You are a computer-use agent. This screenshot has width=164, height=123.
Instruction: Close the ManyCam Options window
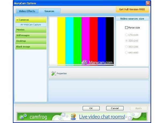[x=148, y=3]
